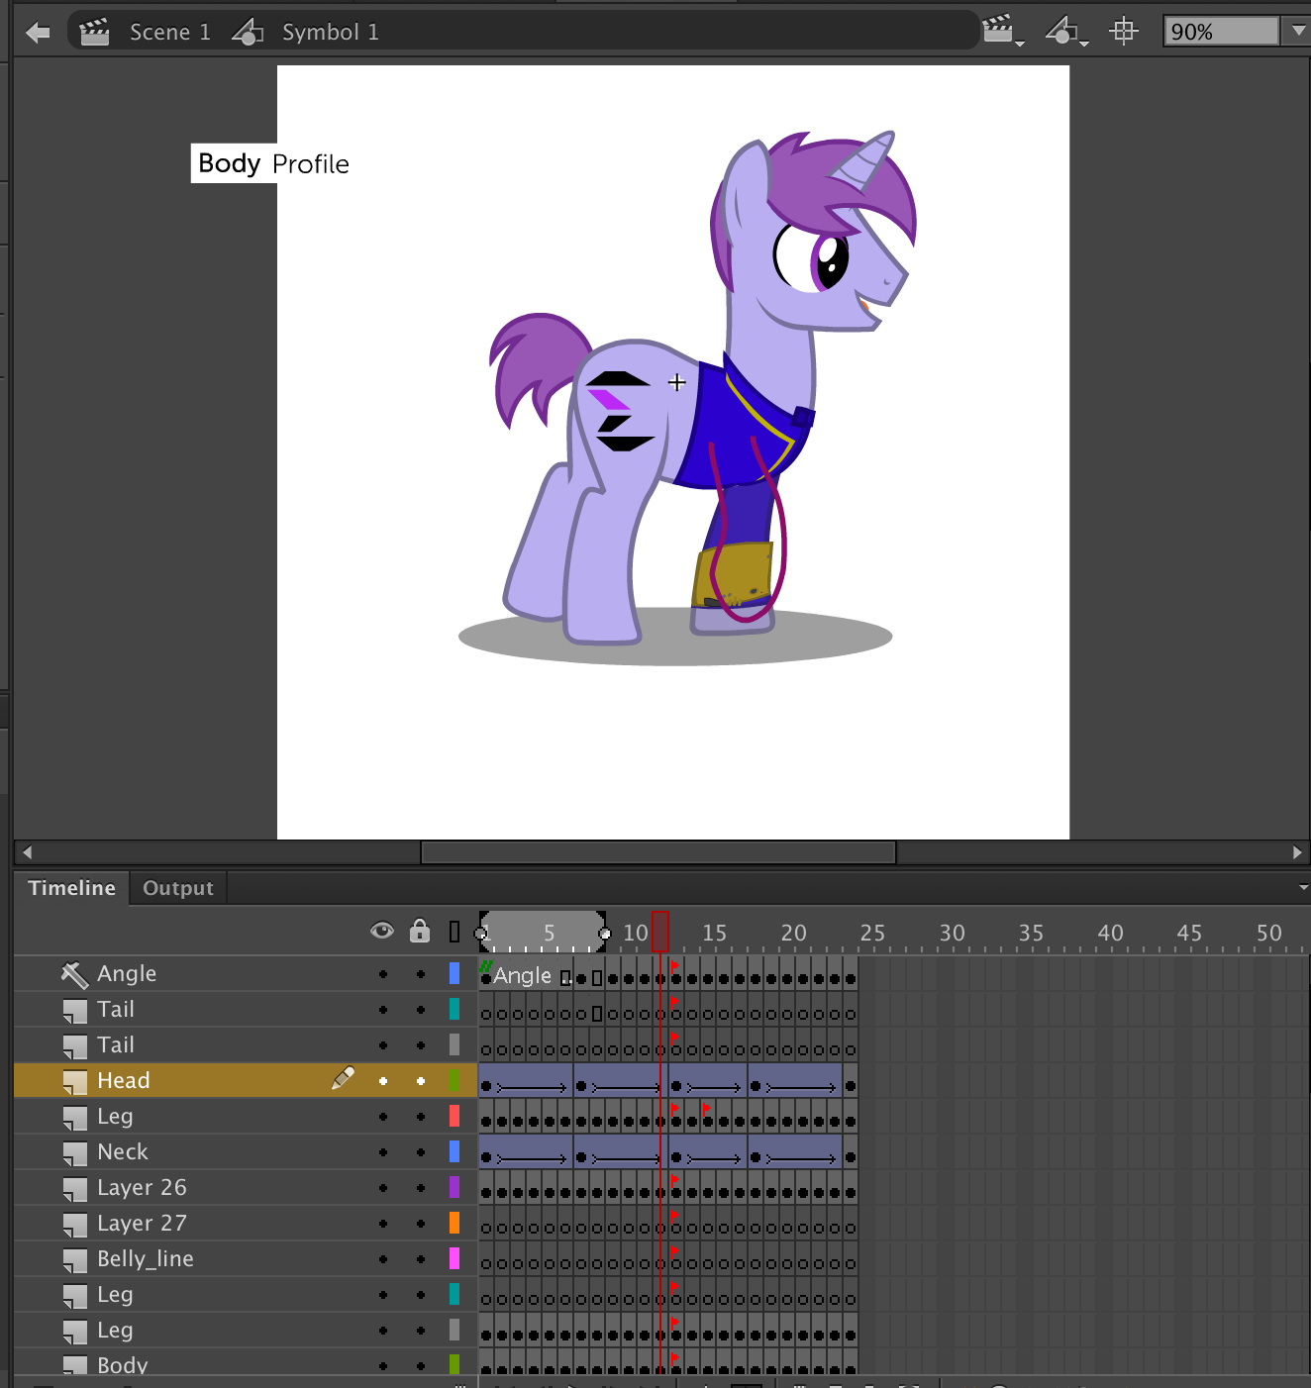Hide the Belly_line layer via visibility dot
This screenshot has width=1311, height=1388.
[x=383, y=1259]
